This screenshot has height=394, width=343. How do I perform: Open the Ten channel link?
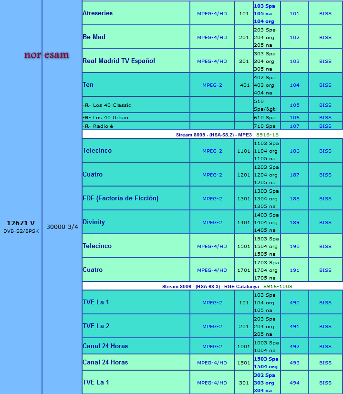pyautogui.click(x=88, y=85)
